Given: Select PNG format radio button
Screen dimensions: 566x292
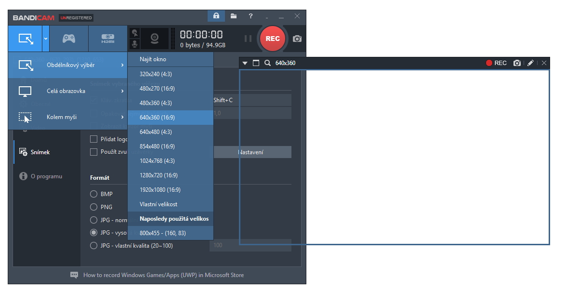Looking at the screenshot, I should (x=93, y=207).
